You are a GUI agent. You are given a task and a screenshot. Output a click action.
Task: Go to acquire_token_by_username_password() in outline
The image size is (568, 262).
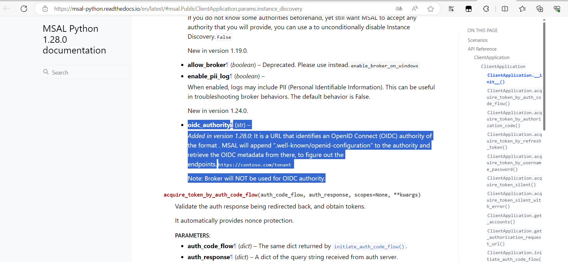tap(514, 163)
